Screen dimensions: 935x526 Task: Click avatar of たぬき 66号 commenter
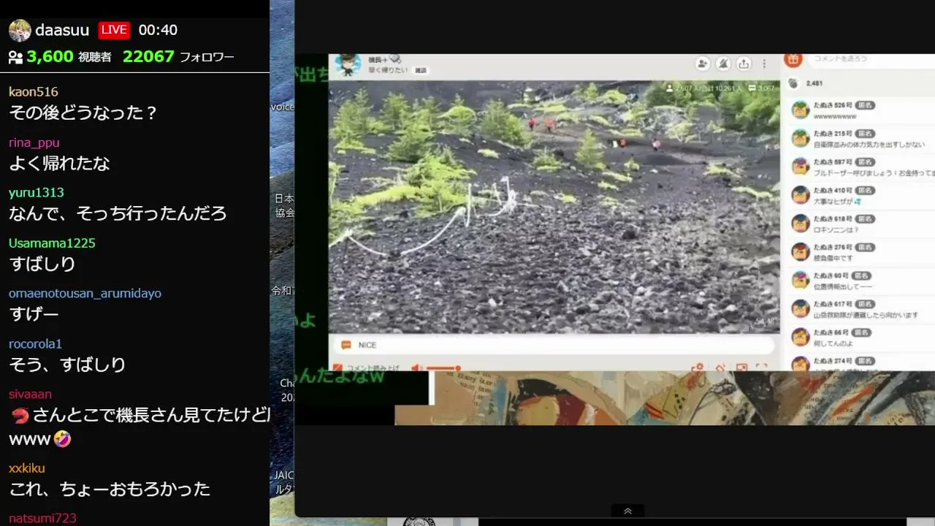coord(801,337)
